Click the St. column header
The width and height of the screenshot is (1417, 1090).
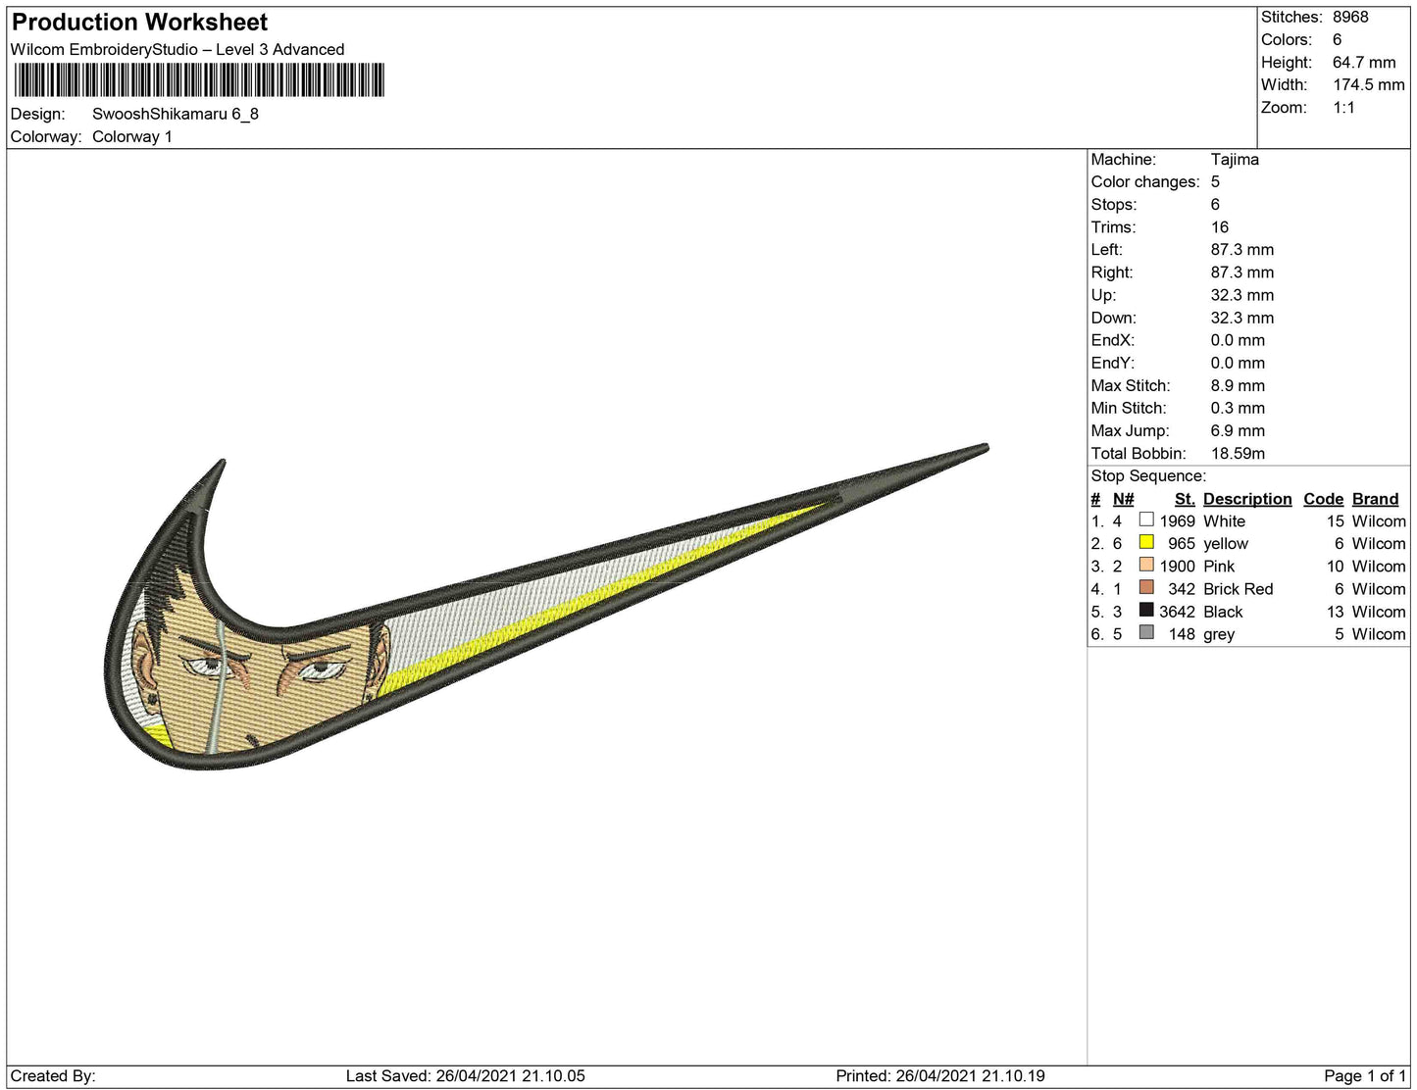(1184, 499)
